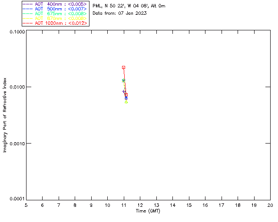Click the blue asterisk marker below red square
The image size is (278, 222).
pos(126,98)
